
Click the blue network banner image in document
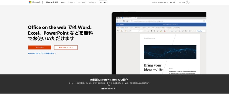point(170,52)
